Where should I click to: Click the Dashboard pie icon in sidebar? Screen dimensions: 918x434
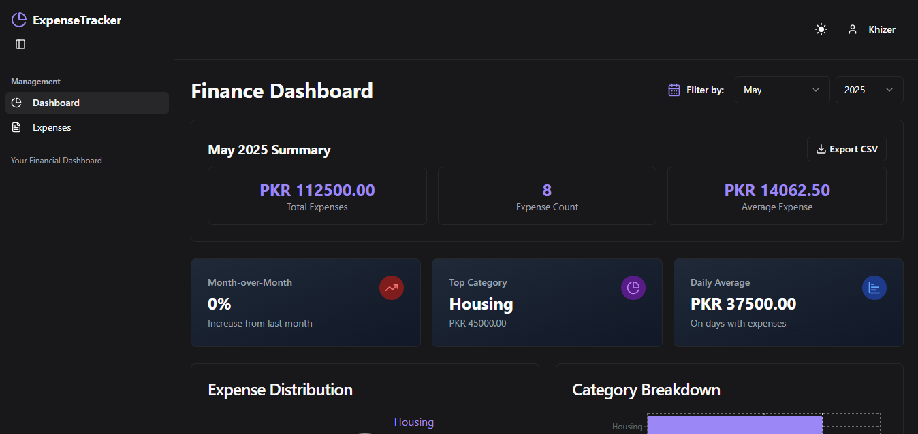(17, 103)
